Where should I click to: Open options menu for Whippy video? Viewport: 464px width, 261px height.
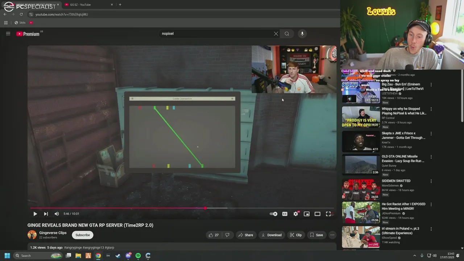[431, 109]
